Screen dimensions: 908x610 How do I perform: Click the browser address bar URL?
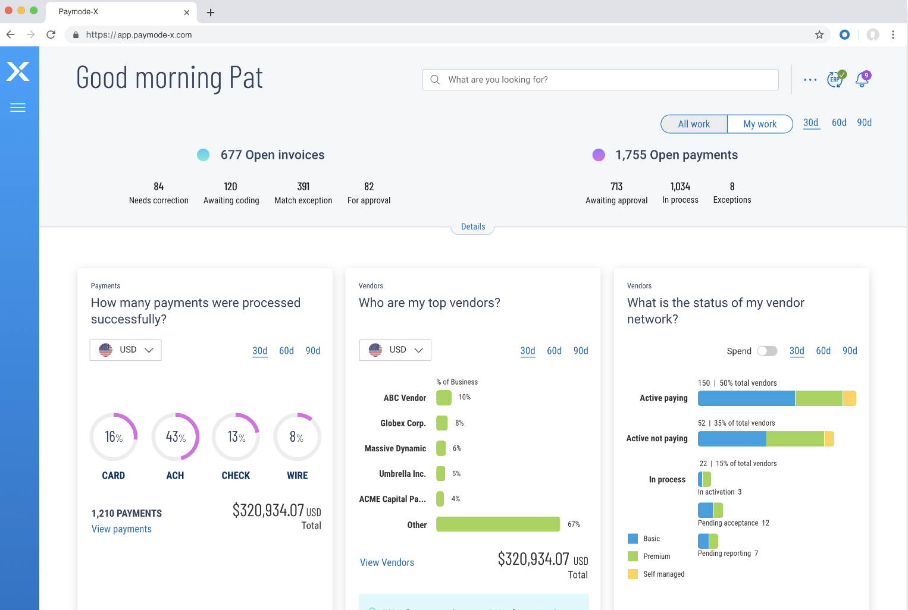pos(139,35)
